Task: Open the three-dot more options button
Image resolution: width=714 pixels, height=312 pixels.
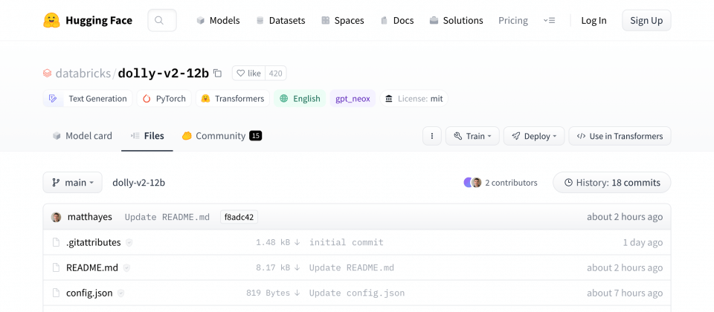Action: 432,136
